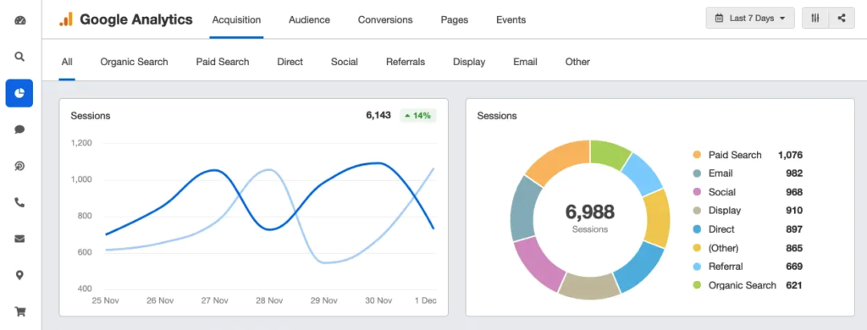The image size is (867, 330).
Task: Select the Email legend label
Action: (x=721, y=173)
